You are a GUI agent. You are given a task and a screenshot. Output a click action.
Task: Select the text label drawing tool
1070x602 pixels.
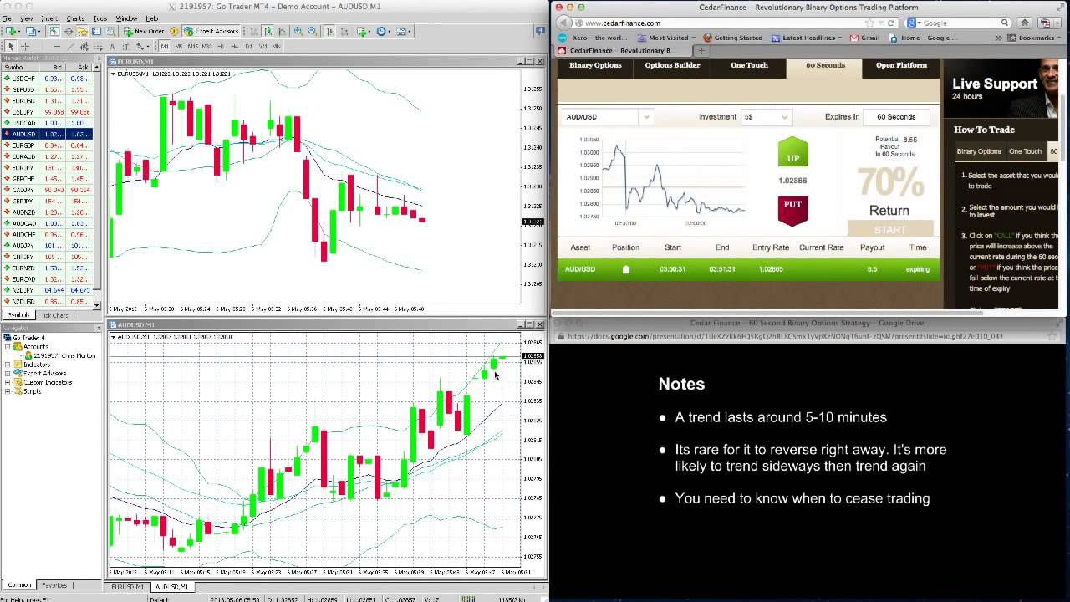[x=125, y=46]
